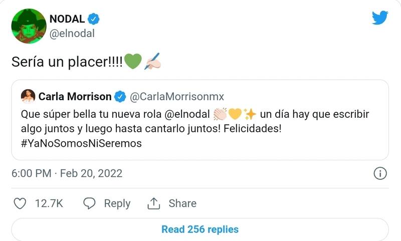Click the Reply label

tap(117, 203)
